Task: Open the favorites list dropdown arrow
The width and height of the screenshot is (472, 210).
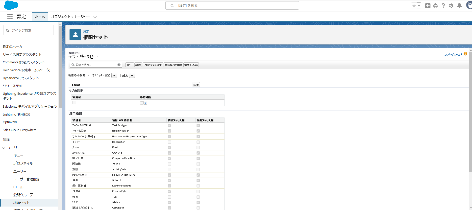Action: click(419, 6)
